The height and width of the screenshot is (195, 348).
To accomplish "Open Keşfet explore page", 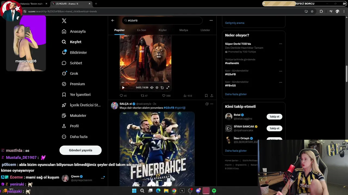I will tap(72, 42).
